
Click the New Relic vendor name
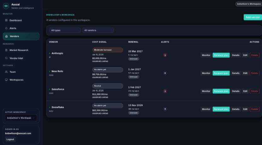click(57, 71)
